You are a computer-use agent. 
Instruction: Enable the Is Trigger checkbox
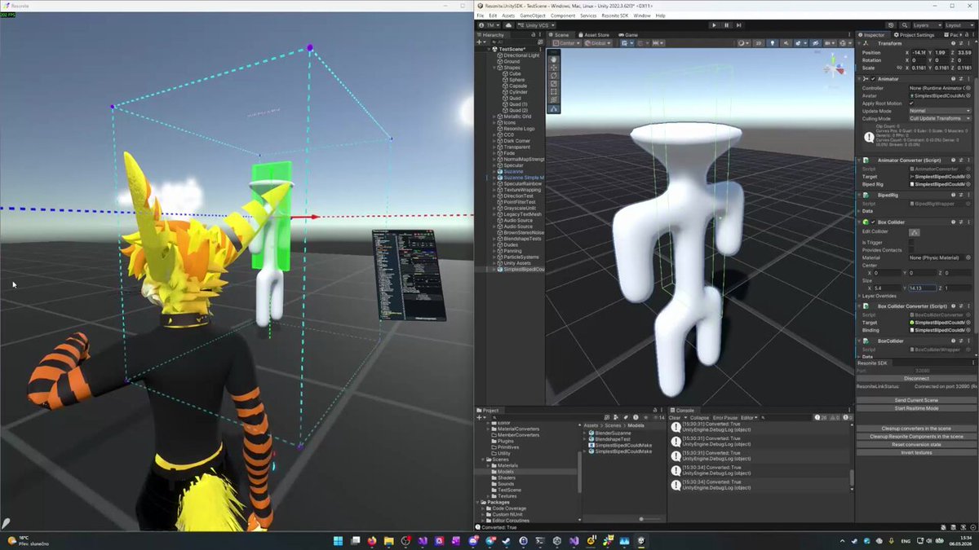tap(911, 242)
